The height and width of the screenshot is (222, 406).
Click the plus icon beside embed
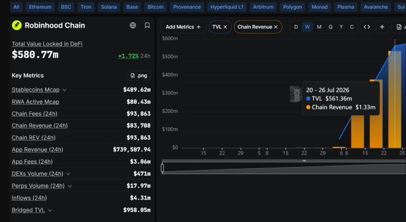pyautogui.click(x=382, y=27)
